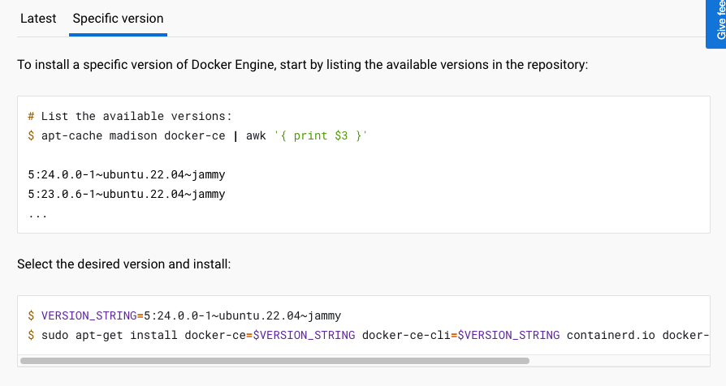Click the '...' line ending the version list

pyautogui.click(x=37, y=215)
